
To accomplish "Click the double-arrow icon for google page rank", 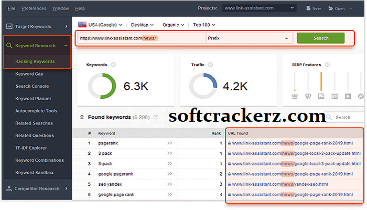I will [170, 194].
